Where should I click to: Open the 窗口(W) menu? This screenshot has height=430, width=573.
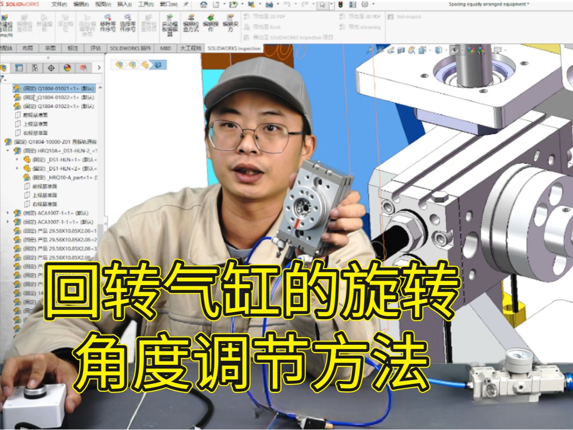point(168,4)
